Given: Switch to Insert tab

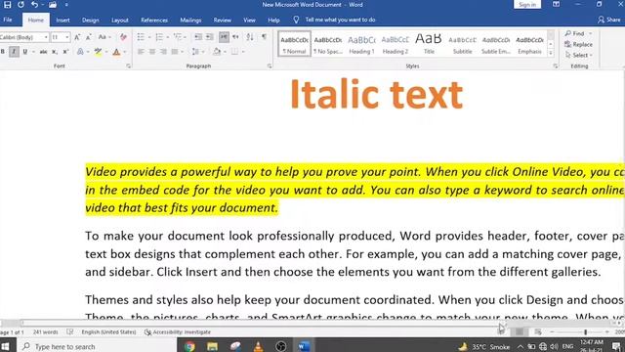Looking at the screenshot, I should click(62, 20).
